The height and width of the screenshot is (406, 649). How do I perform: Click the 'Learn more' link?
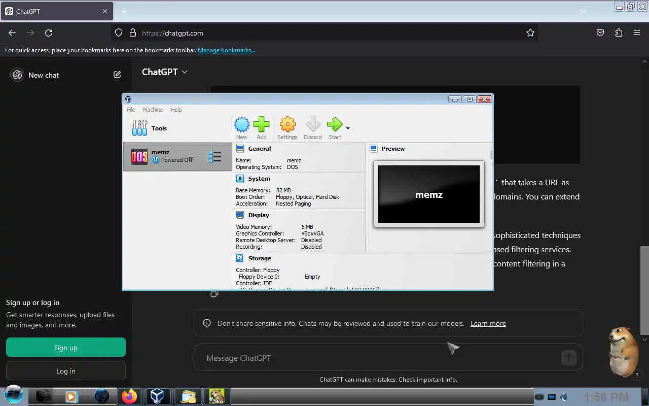point(488,323)
